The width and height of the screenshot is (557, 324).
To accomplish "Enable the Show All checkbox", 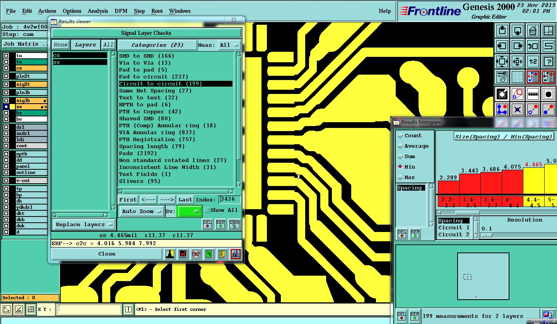I will (x=207, y=210).
